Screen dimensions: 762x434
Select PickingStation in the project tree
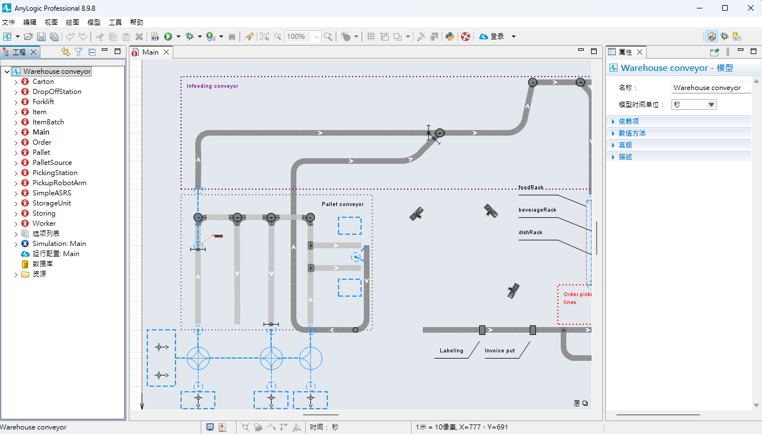(55, 173)
